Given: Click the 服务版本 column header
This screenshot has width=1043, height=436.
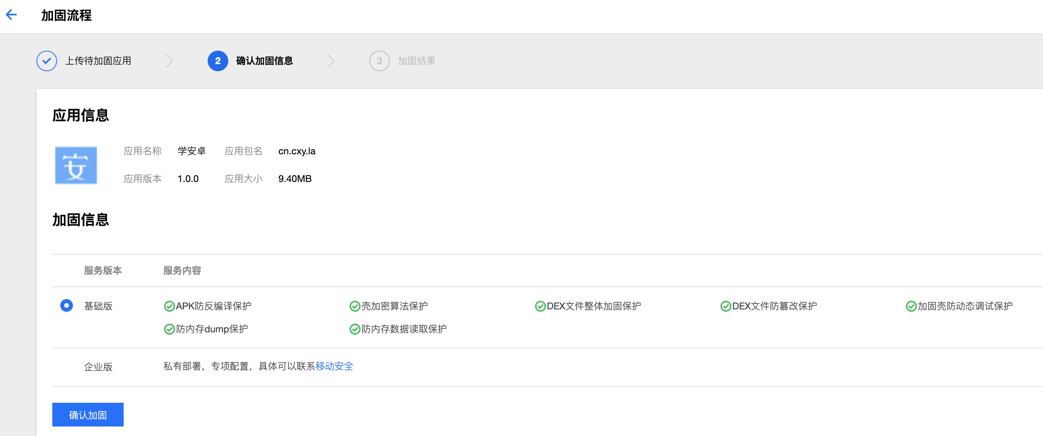Looking at the screenshot, I should [x=103, y=270].
